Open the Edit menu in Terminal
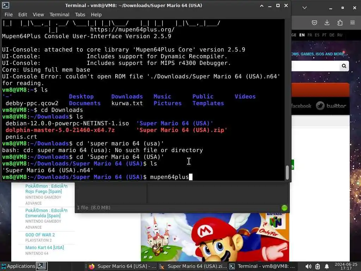Viewport: 361px width, 271px height. pyautogui.click(x=23, y=14)
